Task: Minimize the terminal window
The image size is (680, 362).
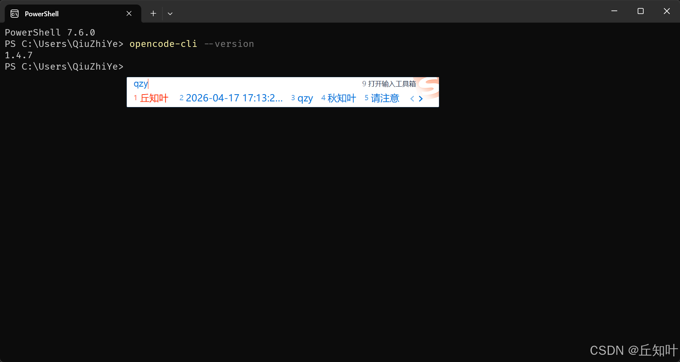Action: (614, 11)
